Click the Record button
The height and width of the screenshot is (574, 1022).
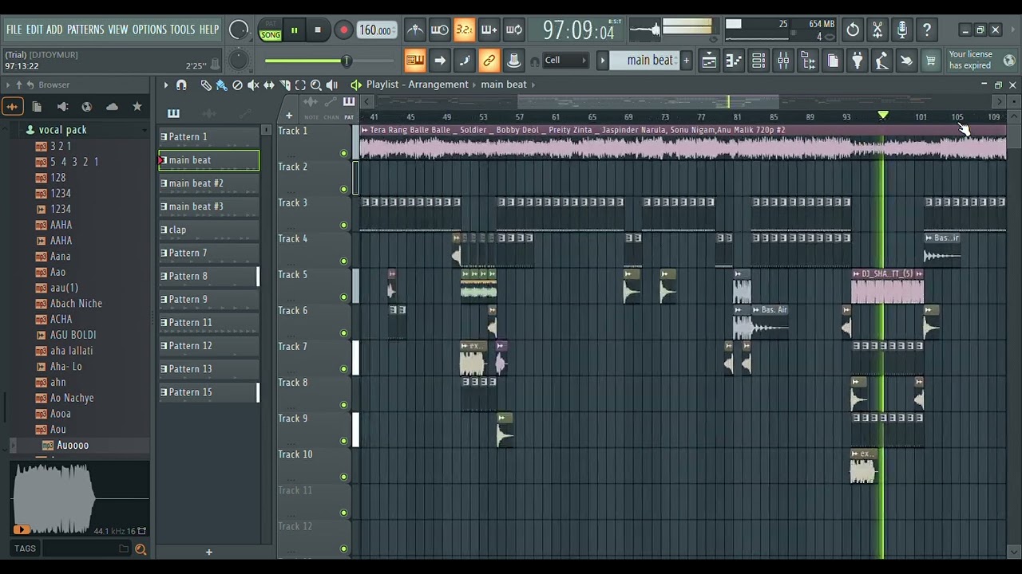(x=343, y=30)
